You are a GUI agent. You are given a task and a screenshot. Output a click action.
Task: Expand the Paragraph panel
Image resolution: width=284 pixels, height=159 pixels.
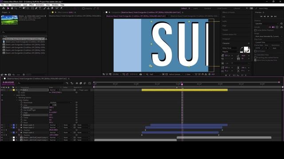[226, 39]
